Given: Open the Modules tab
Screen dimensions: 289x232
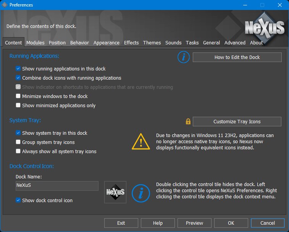Looking at the screenshot, I should (36, 42).
